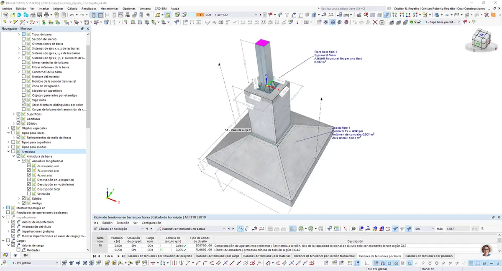The width and height of the screenshot is (502, 271).
Task: Toggle the Tipos de barra checkbox
Action: click(x=23, y=34)
